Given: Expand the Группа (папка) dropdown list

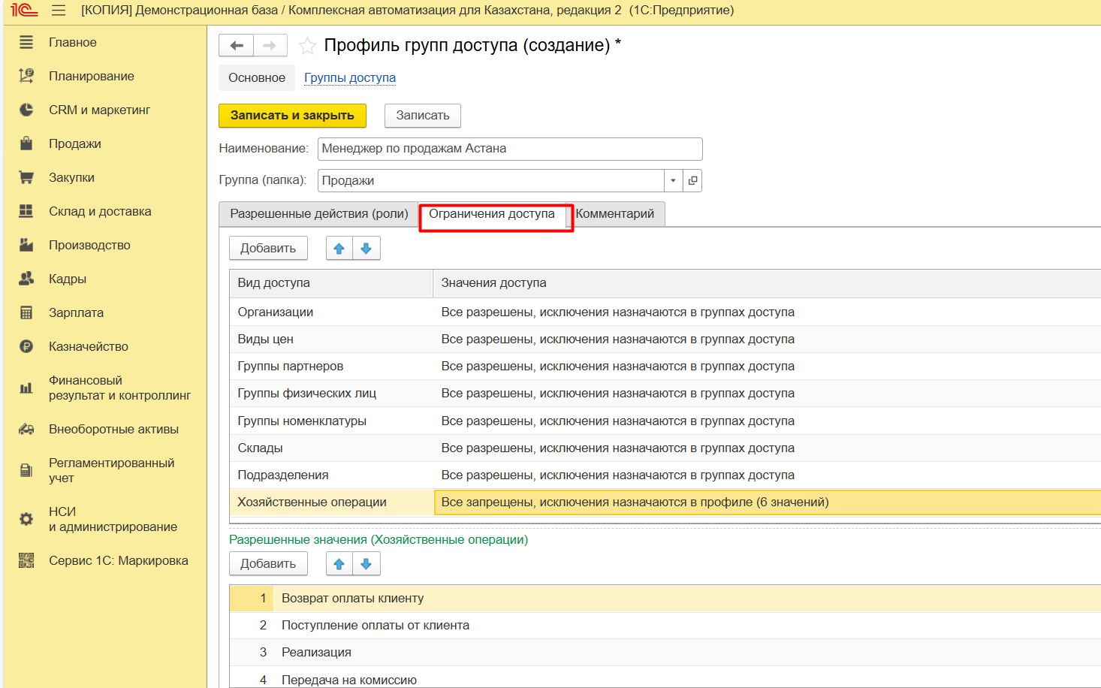Looking at the screenshot, I should point(673,181).
